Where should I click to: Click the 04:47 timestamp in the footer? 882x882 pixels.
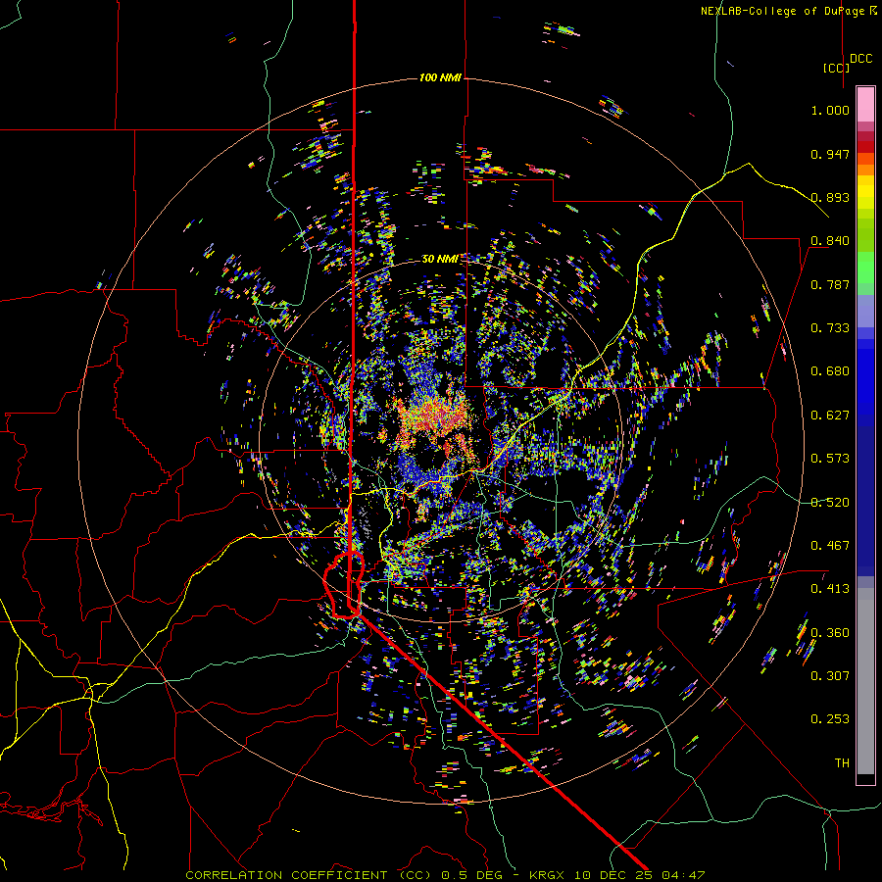[x=682, y=875]
